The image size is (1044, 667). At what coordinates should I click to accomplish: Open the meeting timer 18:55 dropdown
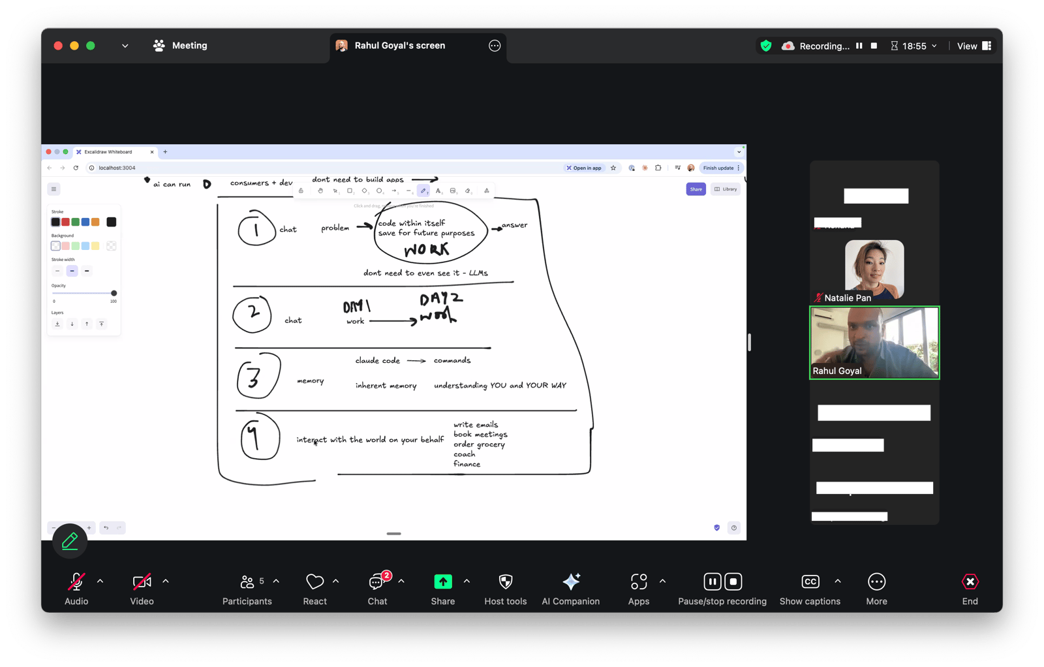click(x=914, y=46)
